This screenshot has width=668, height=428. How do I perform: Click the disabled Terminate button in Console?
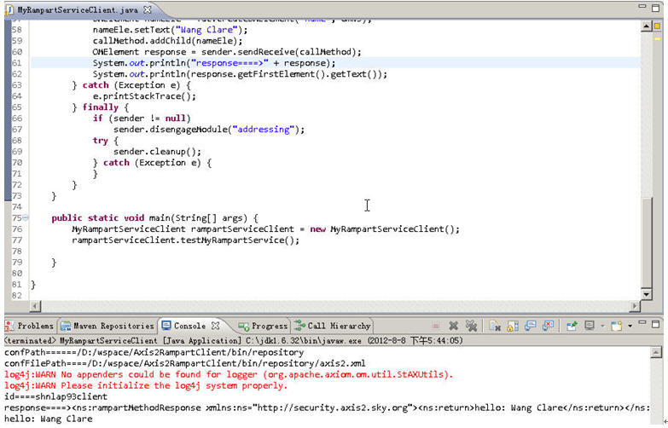pyautogui.click(x=436, y=327)
